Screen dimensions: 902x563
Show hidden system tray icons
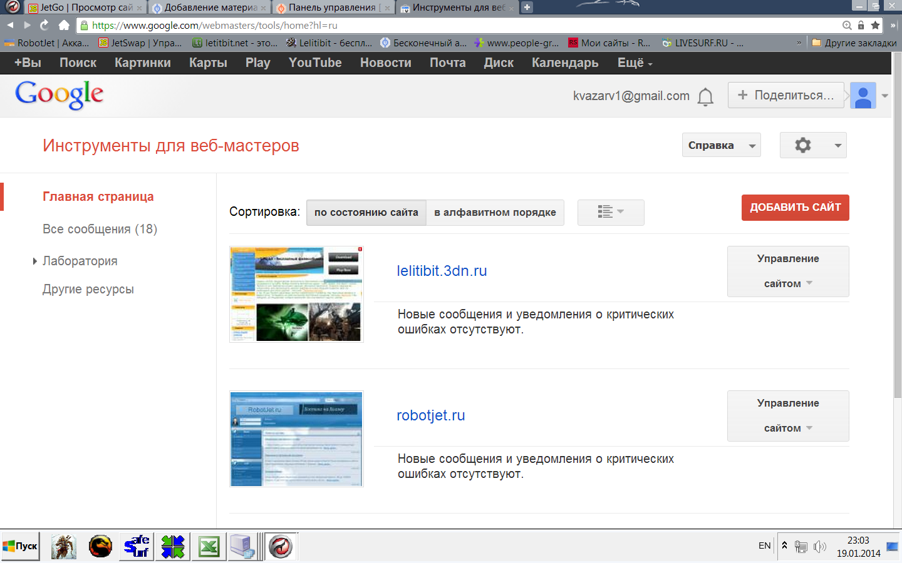(784, 545)
